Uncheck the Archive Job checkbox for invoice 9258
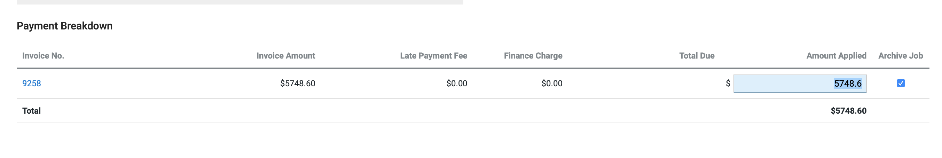 click(901, 84)
